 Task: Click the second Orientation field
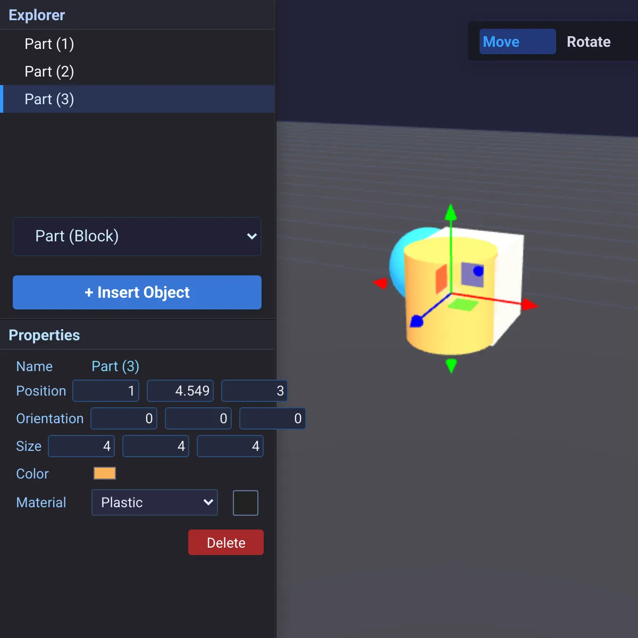[x=198, y=418]
